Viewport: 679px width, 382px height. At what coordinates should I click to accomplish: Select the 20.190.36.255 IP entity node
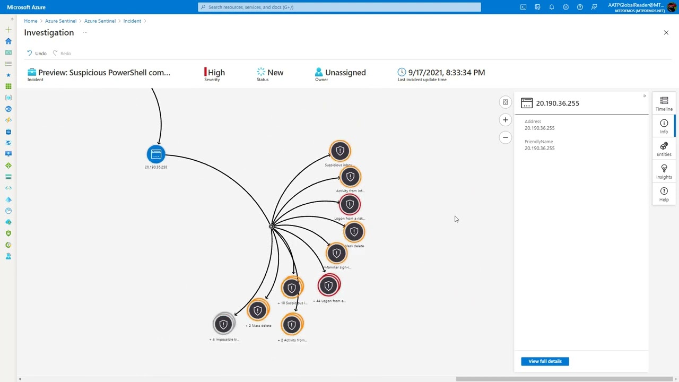pos(156,154)
